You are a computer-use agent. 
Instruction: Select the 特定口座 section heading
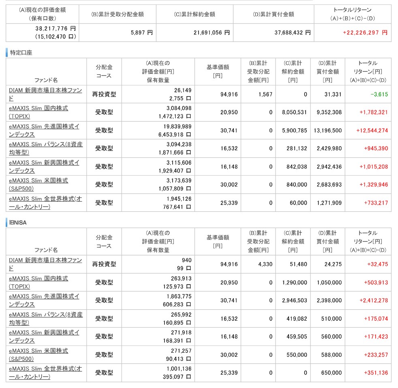click(21, 53)
